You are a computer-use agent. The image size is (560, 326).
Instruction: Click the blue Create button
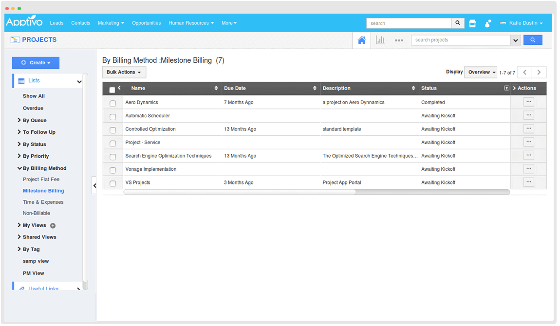[36, 63]
